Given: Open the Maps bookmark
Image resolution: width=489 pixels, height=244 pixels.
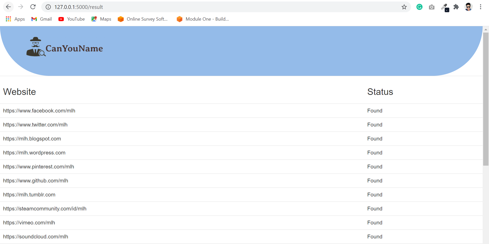Looking at the screenshot, I should click(101, 19).
